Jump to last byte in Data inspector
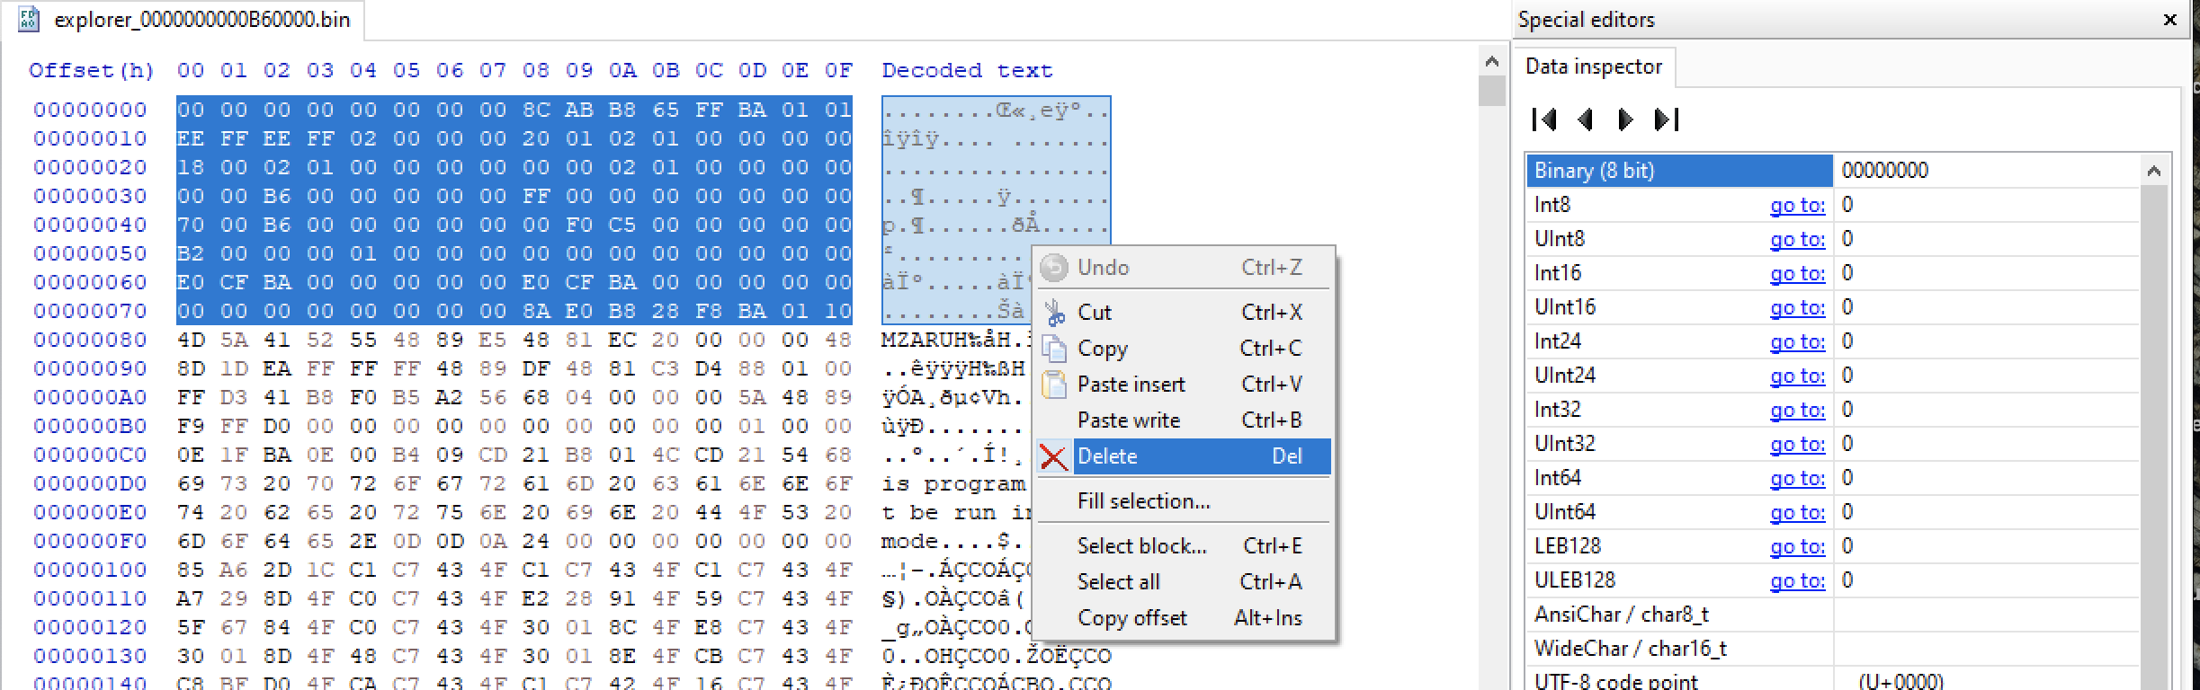2200x690 pixels. click(x=1667, y=119)
